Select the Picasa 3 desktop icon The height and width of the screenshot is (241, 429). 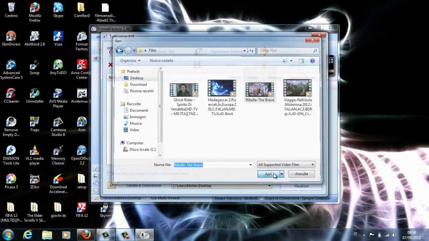pyautogui.click(x=11, y=181)
